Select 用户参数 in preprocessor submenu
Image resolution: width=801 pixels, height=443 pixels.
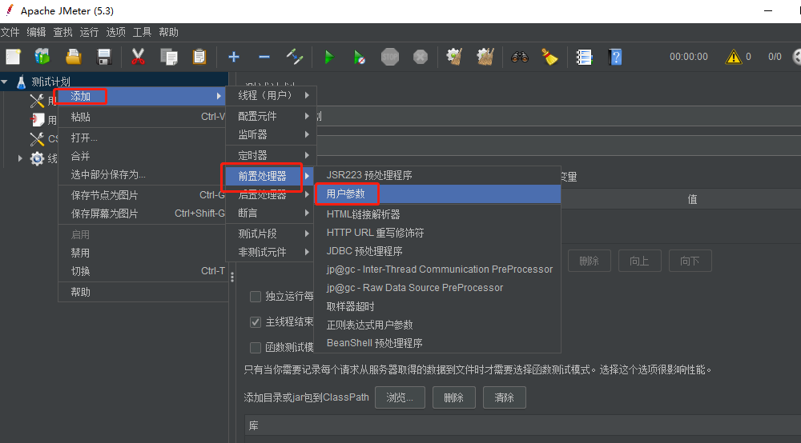438,194
